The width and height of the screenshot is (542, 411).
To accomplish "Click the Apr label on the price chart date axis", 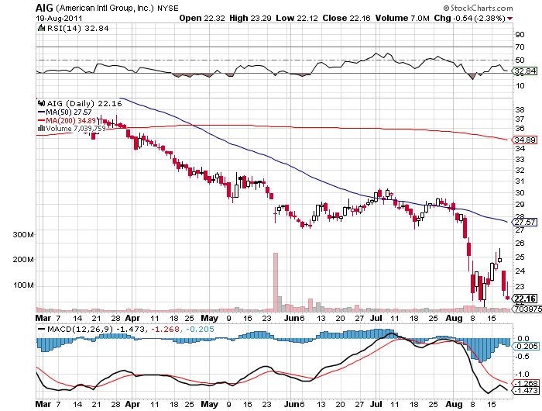I will tap(132, 318).
